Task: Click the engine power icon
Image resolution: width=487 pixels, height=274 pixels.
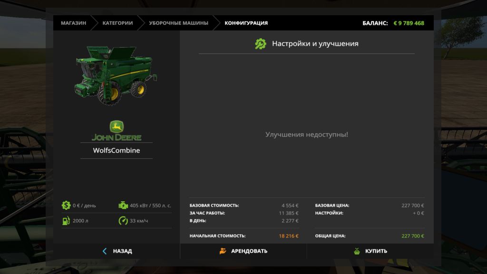Action: coord(123,205)
